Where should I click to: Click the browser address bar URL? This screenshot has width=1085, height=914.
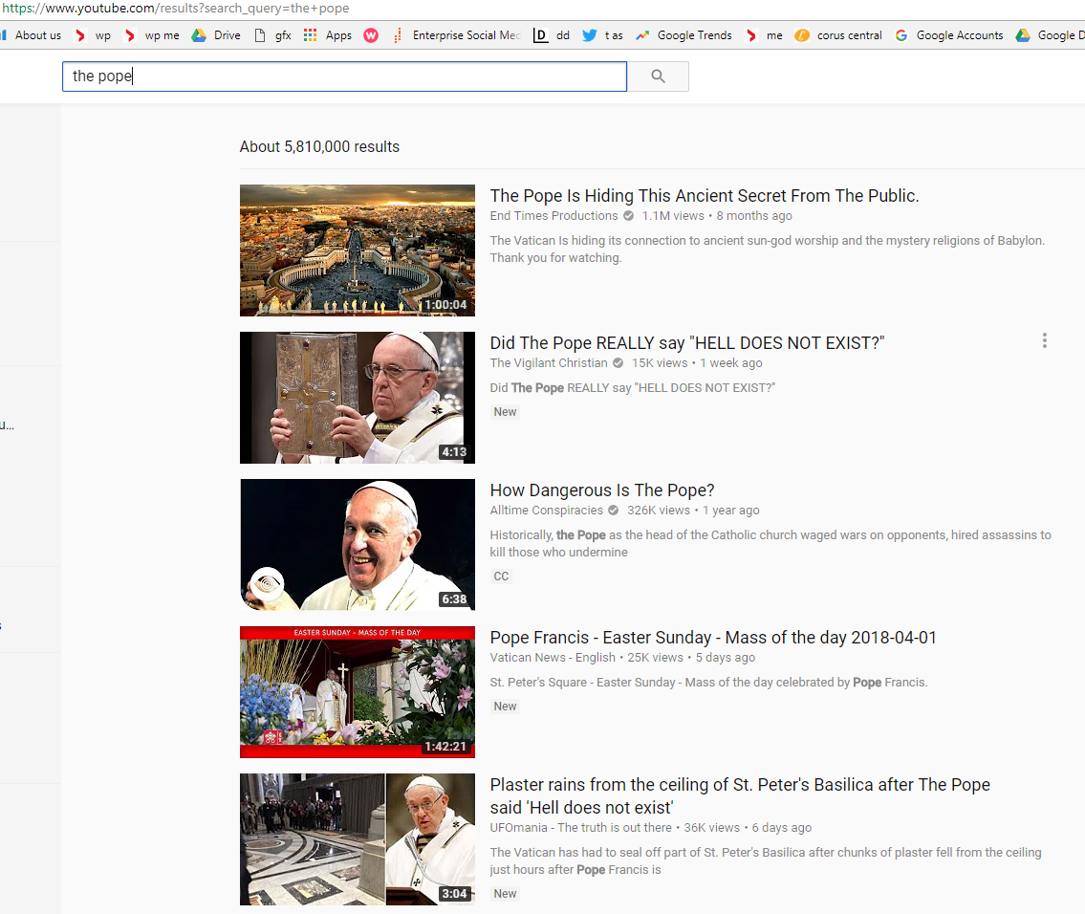coord(175,9)
